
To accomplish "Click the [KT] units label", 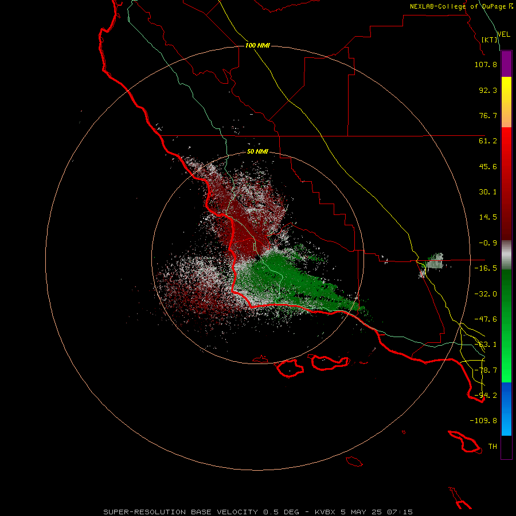I will click(490, 40).
